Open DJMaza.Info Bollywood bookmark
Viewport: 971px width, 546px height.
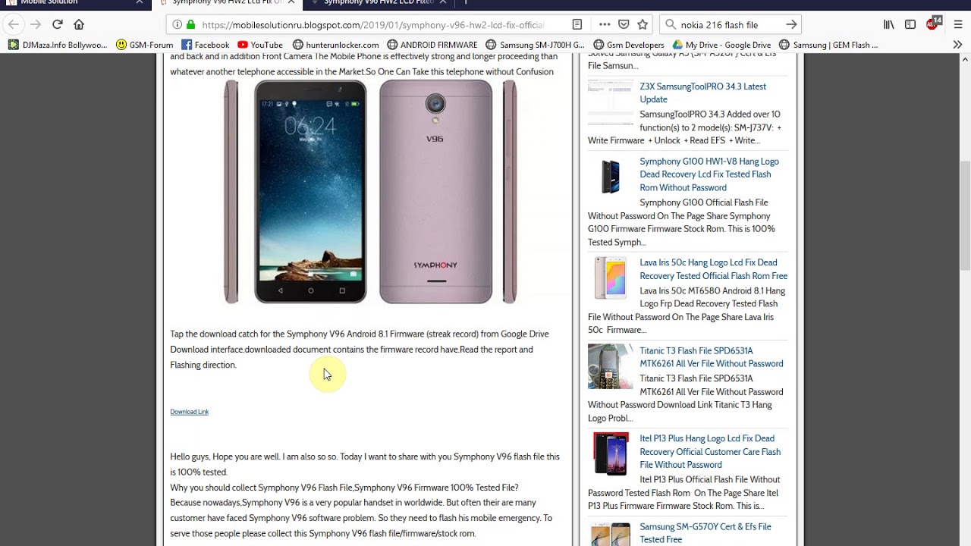point(58,45)
